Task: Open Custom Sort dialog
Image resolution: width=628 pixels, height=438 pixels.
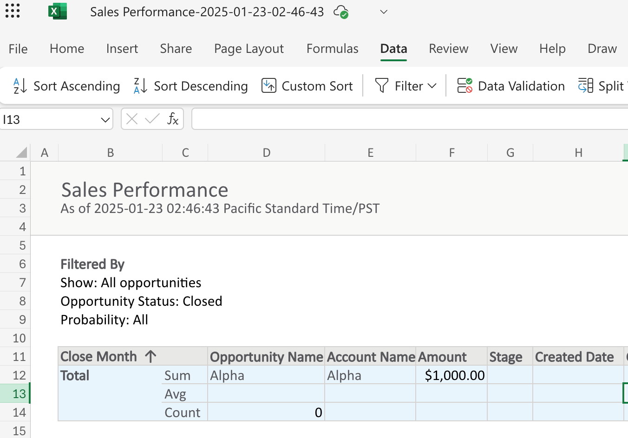Action: [307, 86]
